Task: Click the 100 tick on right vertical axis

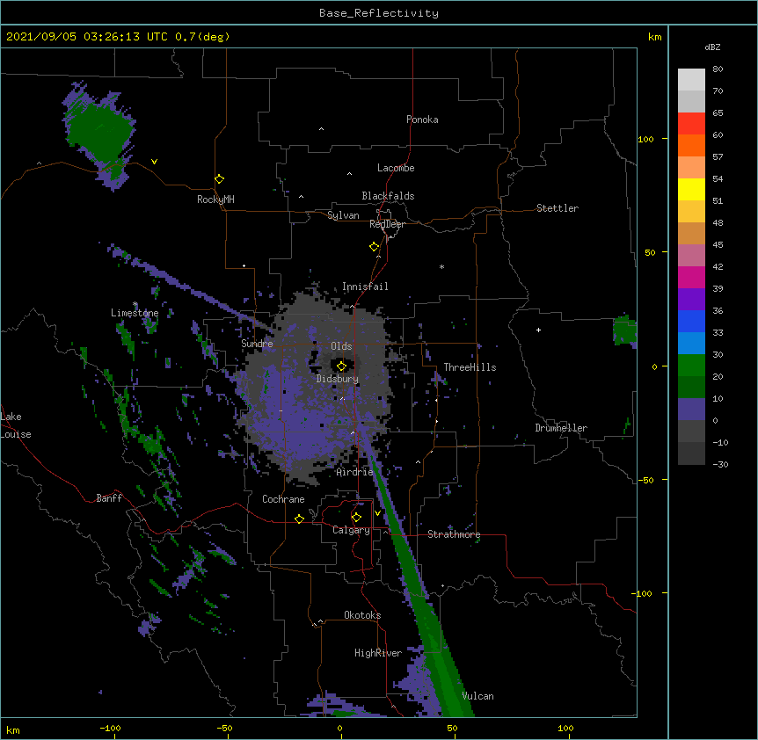Action: pyautogui.click(x=645, y=139)
